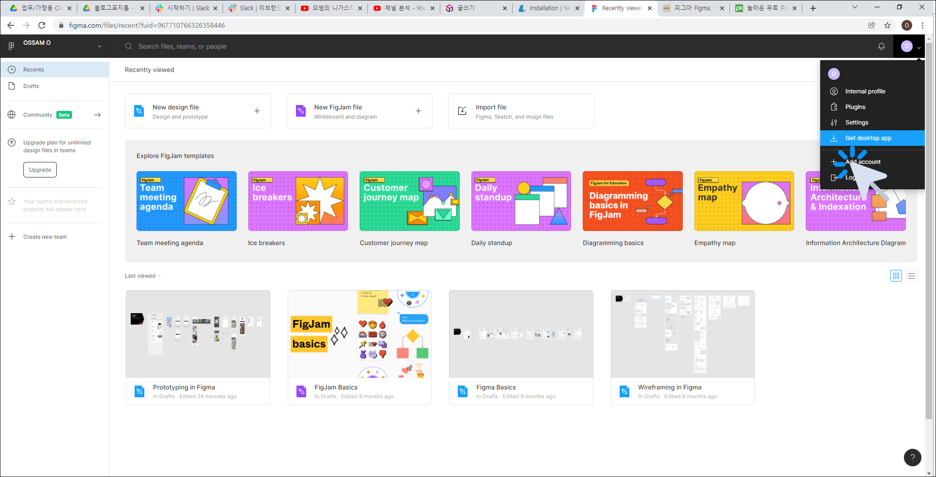Screen dimensions: 936x477
Task: Click the New FigJam file purple icon
Action: (x=301, y=111)
